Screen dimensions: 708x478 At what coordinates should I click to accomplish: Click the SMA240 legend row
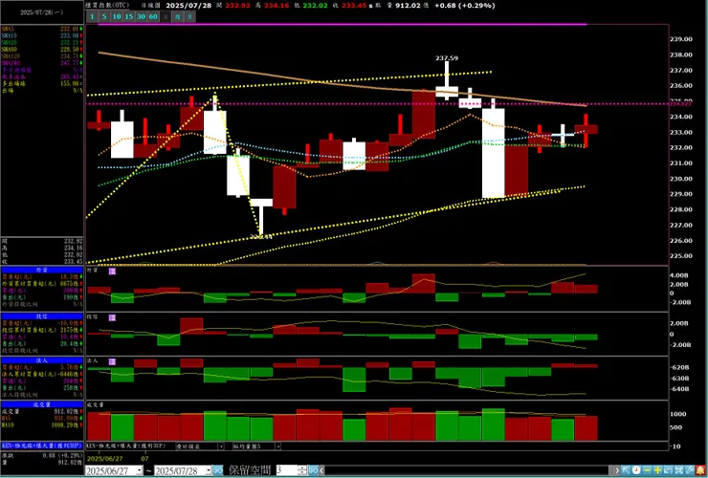click(42, 63)
